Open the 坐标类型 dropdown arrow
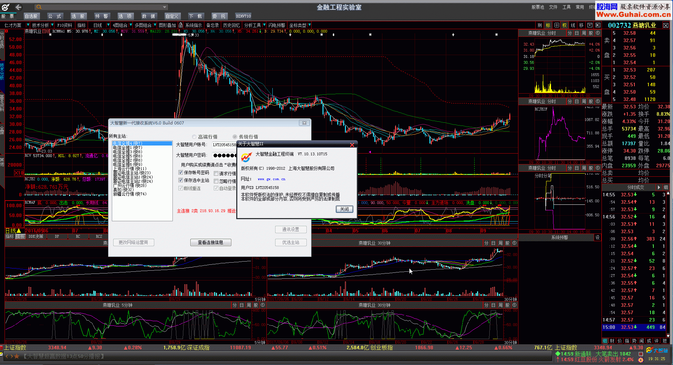Image resolution: width=673 pixels, height=365 pixels. pyautogui.click(x=310, y=25)
